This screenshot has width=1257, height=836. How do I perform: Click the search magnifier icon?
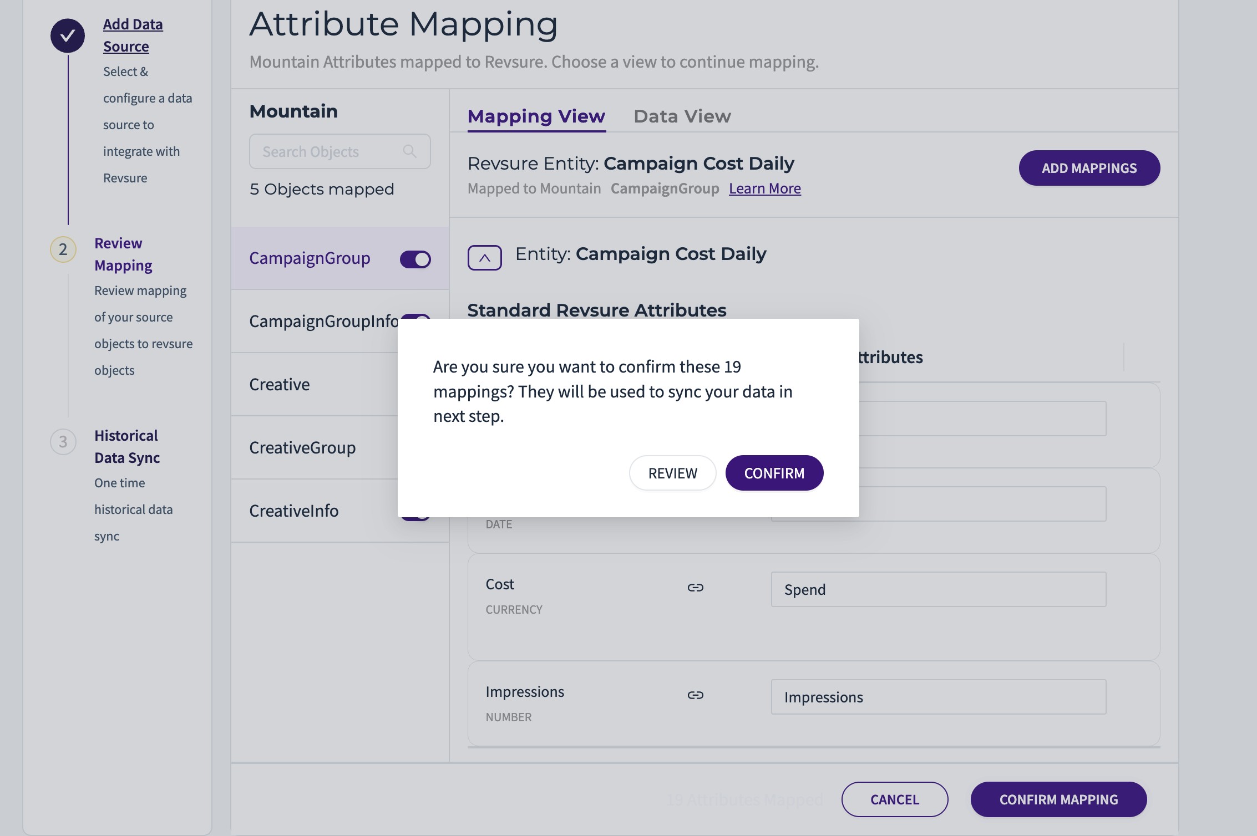pyautogui.click(x=409, y=151)
